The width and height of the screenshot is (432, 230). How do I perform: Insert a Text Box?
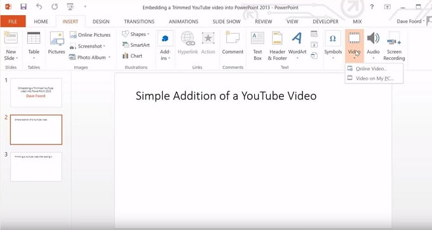[257, 46]
